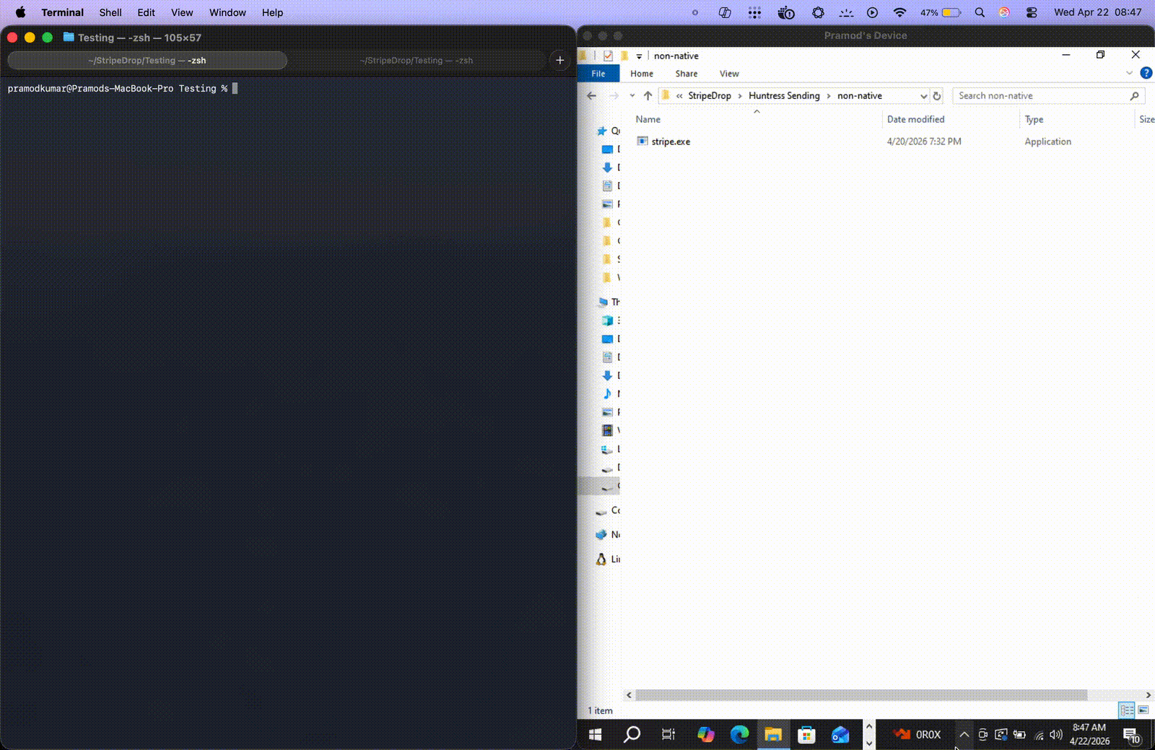1155x750 pixels.
Task: Open Customize Quick Access Toolbar dropdown
Action: (x=639, y=56)
